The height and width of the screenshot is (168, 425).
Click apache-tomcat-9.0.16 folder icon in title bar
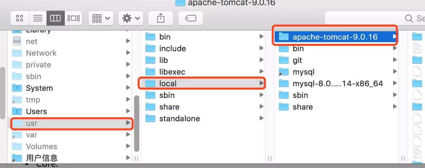(x=180, y=3)
